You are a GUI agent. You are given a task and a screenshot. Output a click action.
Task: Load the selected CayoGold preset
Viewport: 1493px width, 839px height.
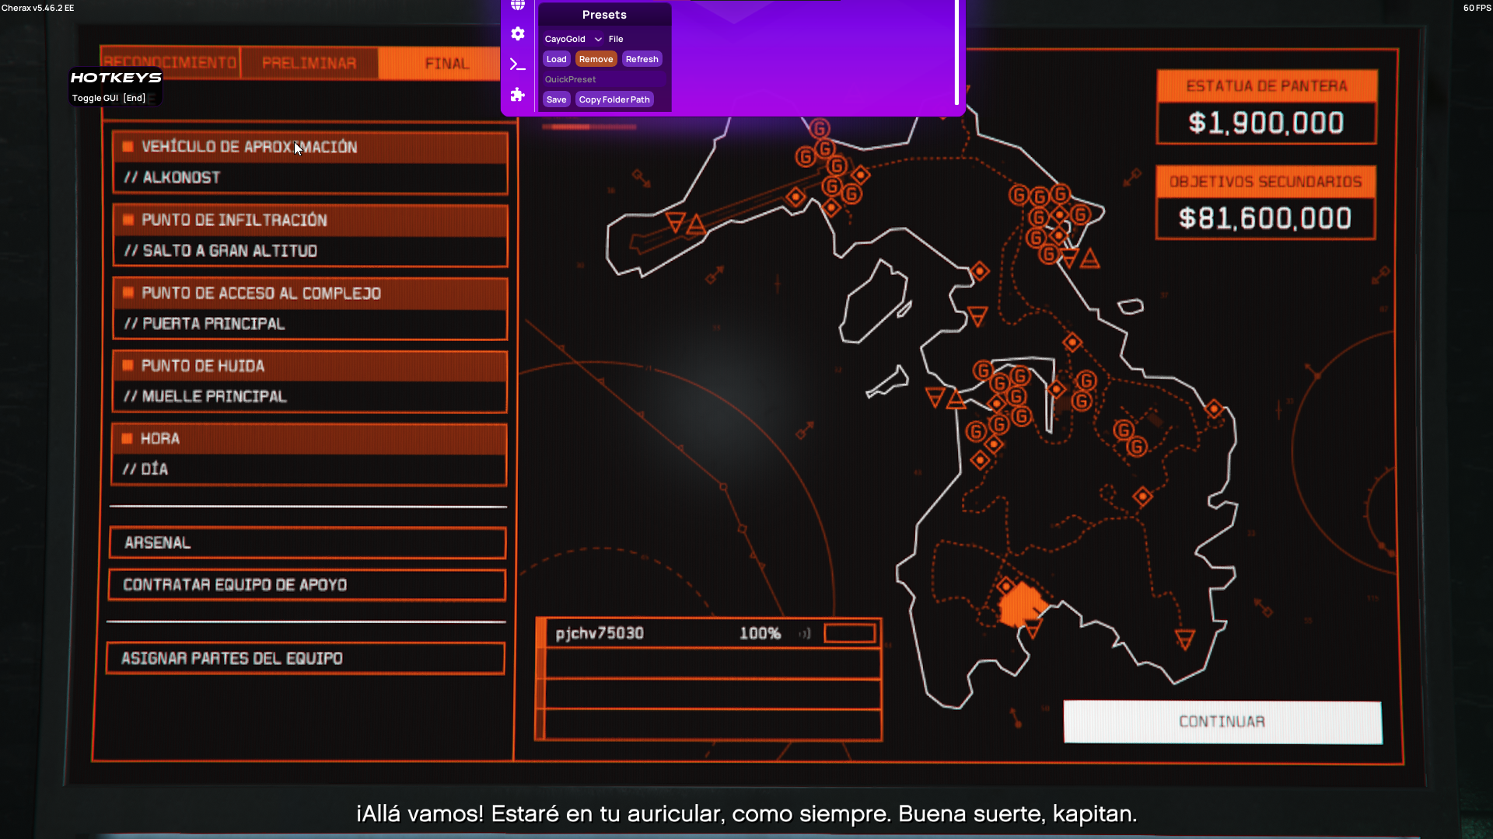[556, 59]
